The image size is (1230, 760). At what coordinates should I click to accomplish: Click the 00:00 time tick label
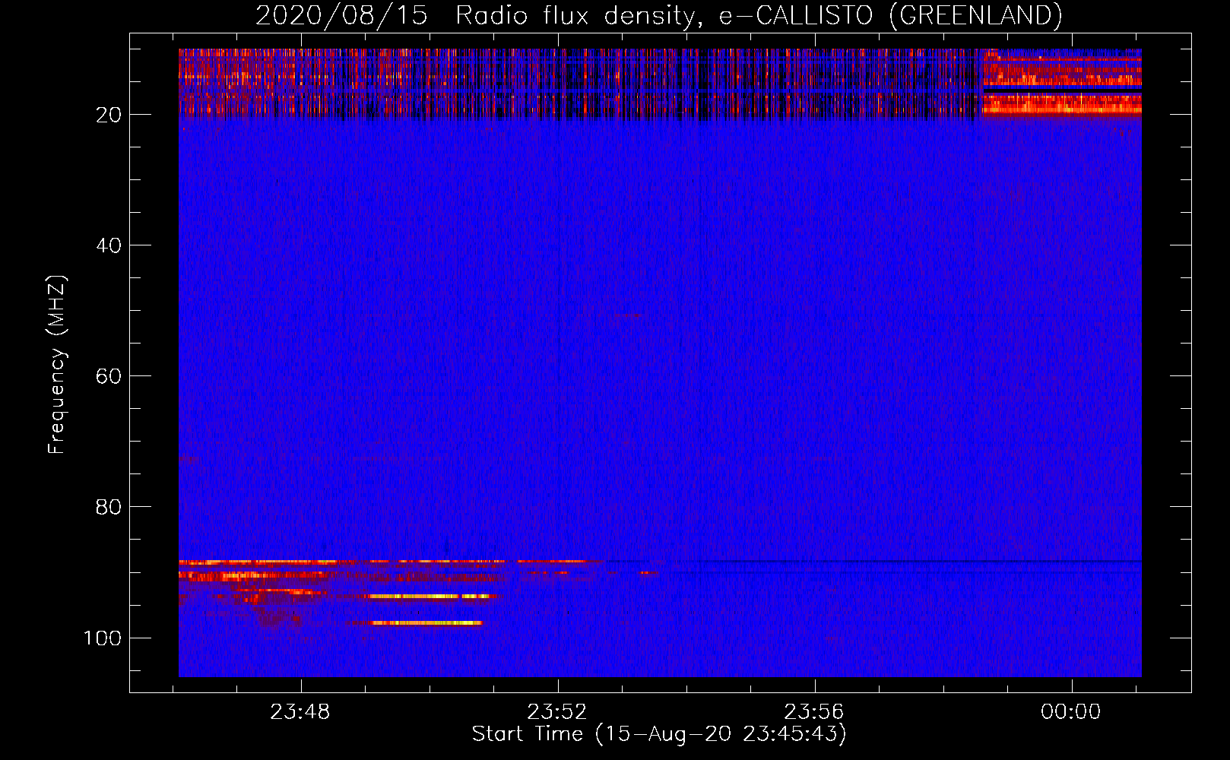[1071, 712]
